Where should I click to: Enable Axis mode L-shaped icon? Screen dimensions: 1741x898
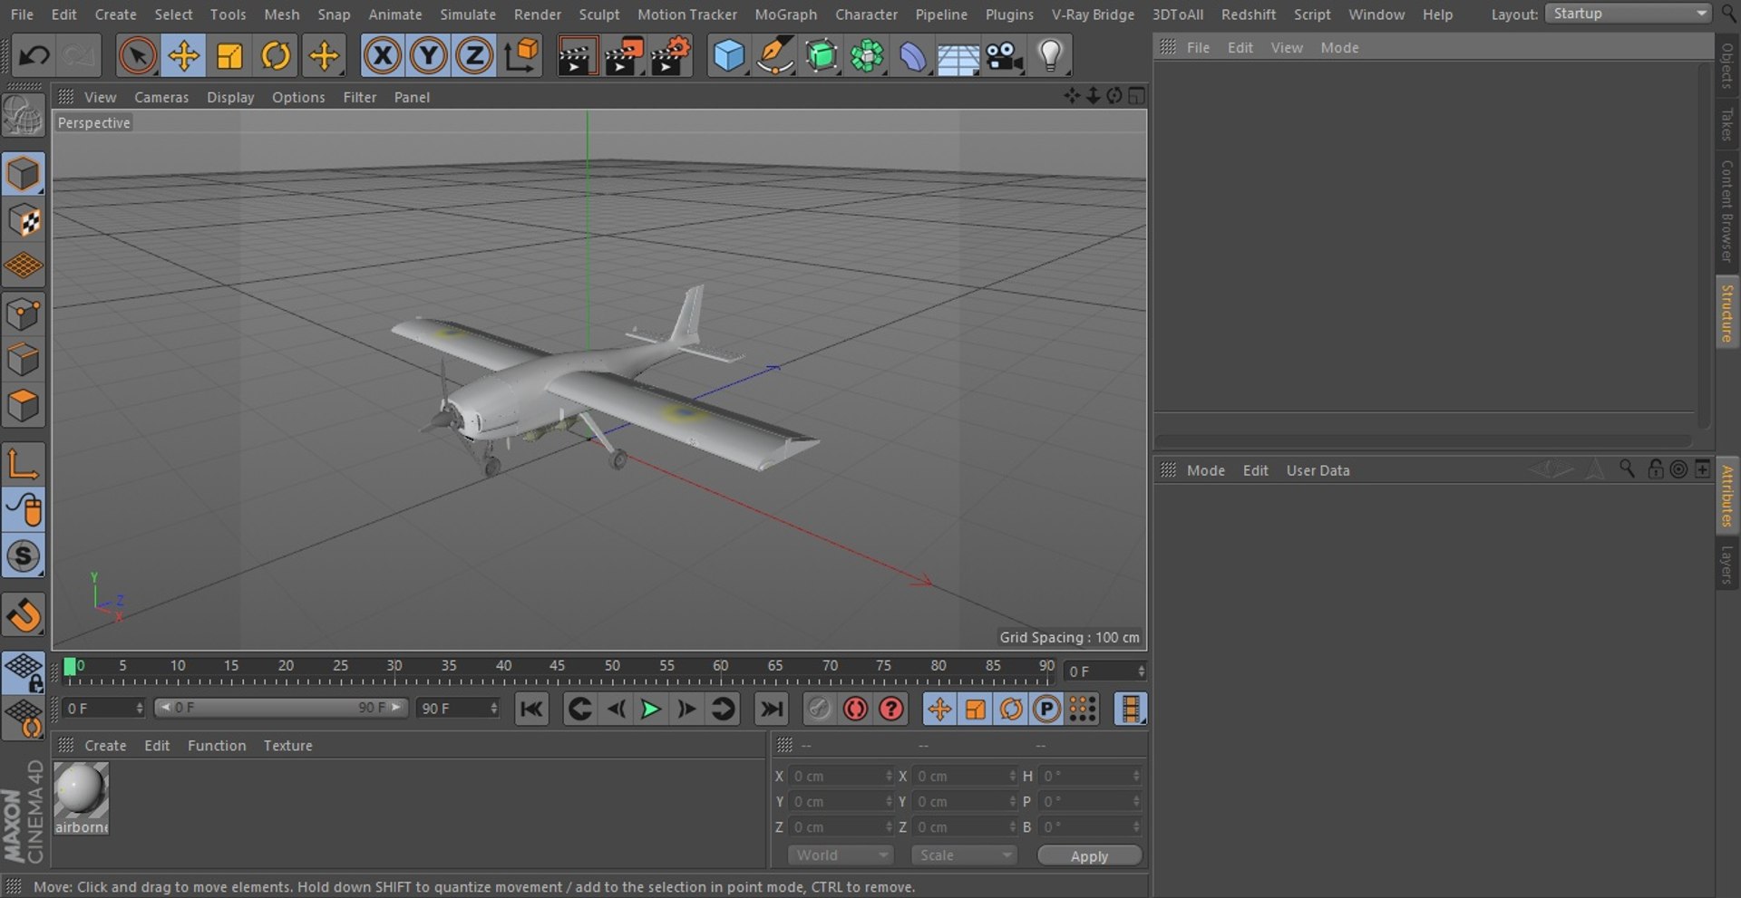pyautogui.click(x=24, y=464)
